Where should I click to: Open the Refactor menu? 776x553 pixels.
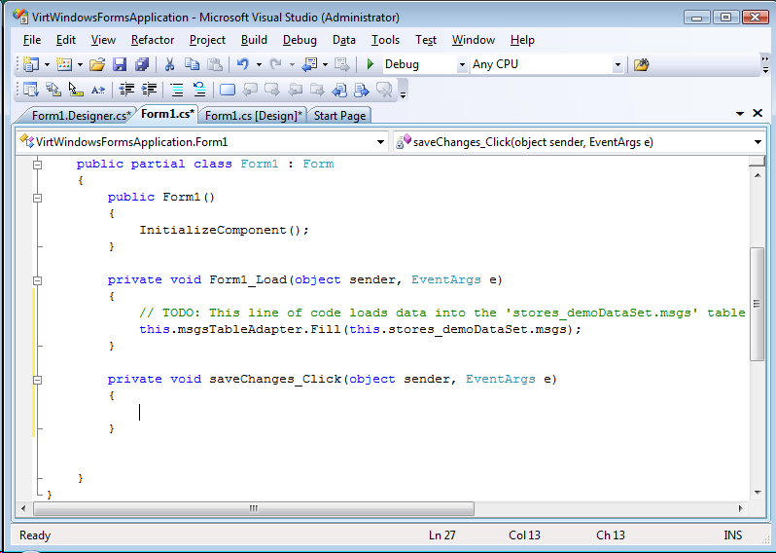click(153, 40)
